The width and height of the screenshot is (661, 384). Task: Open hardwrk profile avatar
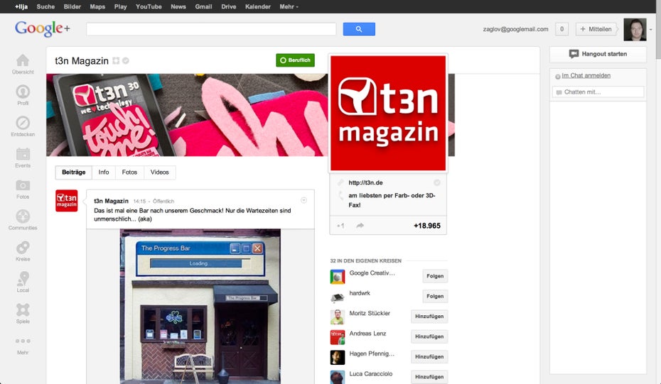click(337, 297)
